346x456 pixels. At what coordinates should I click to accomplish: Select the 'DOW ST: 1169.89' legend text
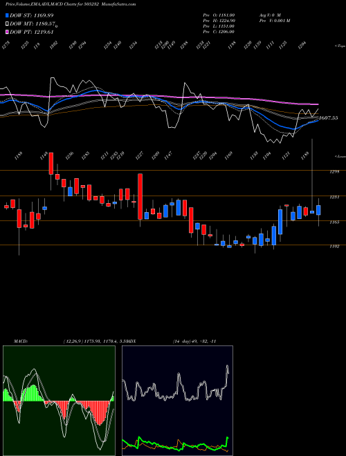point(31,15)
